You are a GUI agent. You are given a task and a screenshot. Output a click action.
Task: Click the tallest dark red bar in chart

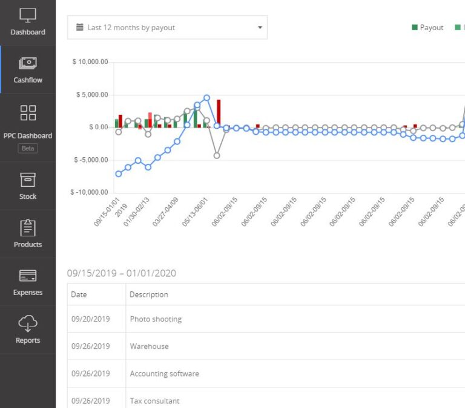[x=219, y=113]
